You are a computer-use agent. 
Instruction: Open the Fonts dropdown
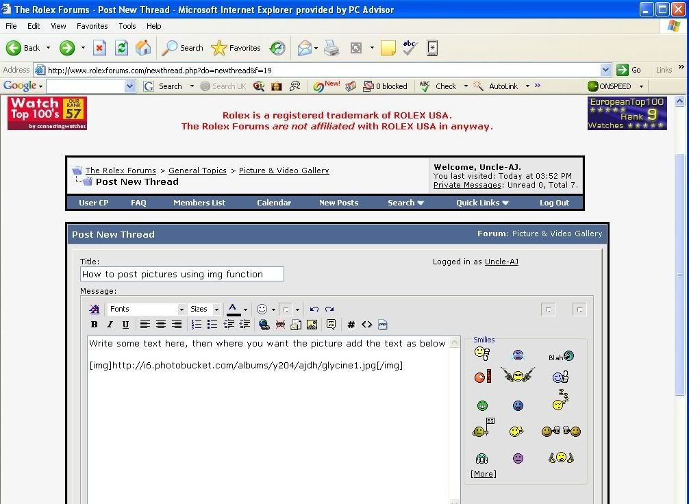(147, 310)
